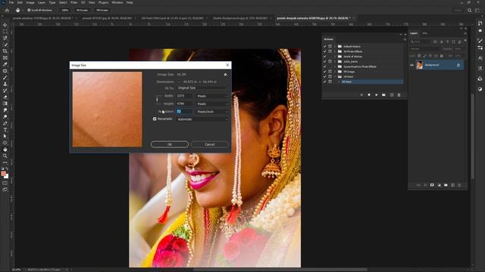Toggle the Oil Paint set checkmark
This screenshot has width=485, height=272.
point(324,76)
